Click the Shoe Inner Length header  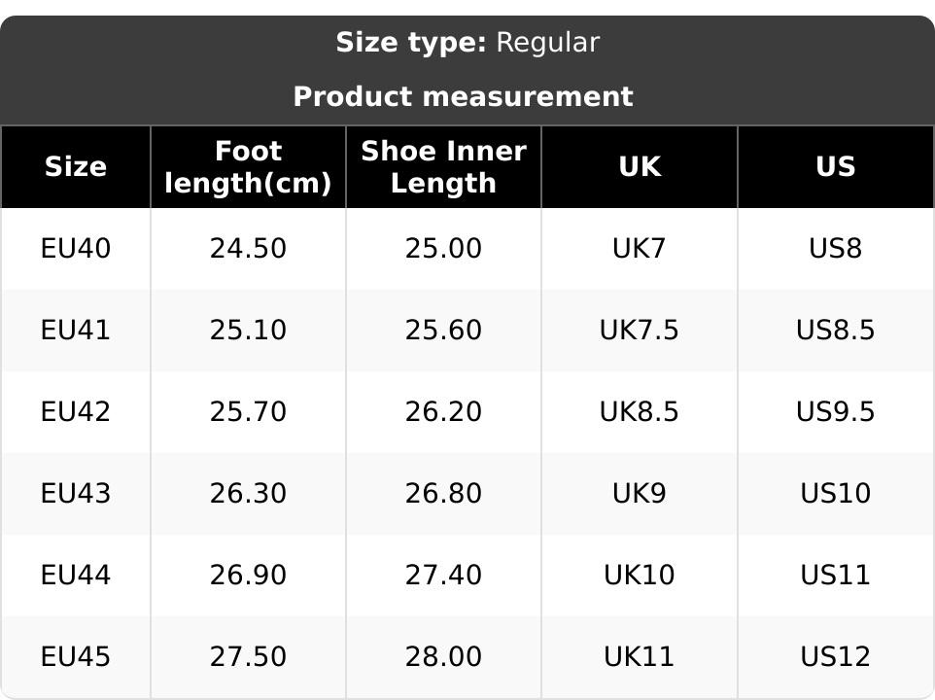(x=443, y=167)
